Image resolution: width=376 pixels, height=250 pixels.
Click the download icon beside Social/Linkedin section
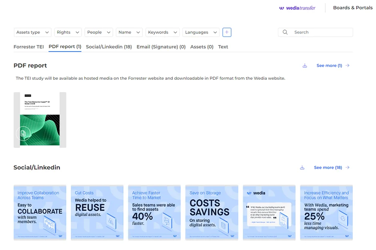coord(302,167)
